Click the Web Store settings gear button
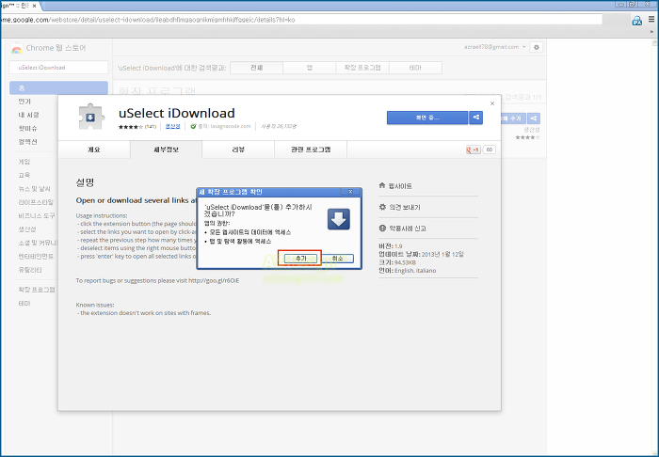This screenshot has width=659, height=457. (x=537, y=47)
